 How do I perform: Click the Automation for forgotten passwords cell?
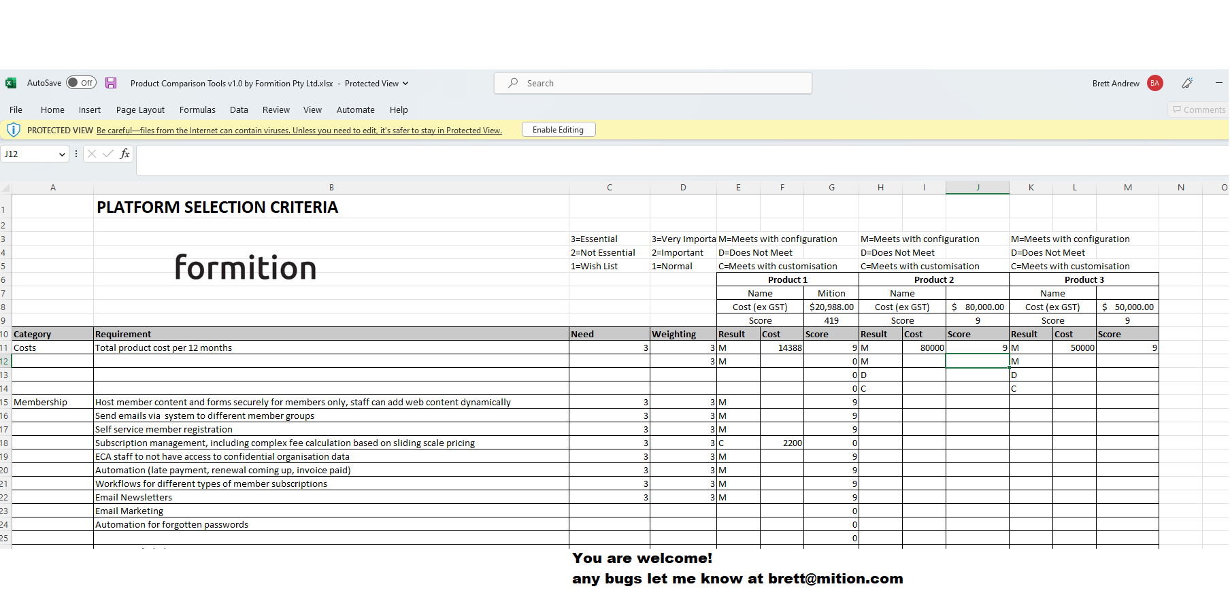(331, 524)
